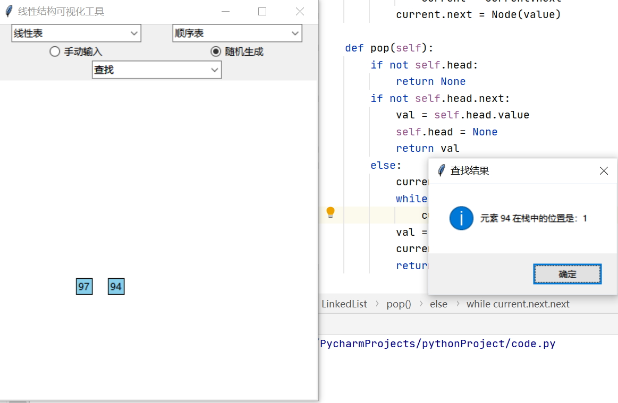Image resolution: width=618 pixels, height=403 pixels.
Task: Click the blue node box labeled 97
Action: coord(84,287)
